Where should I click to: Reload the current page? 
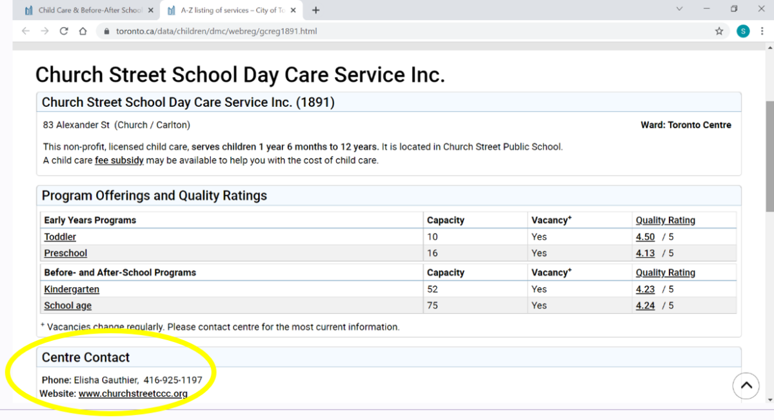tap(63, 30)
